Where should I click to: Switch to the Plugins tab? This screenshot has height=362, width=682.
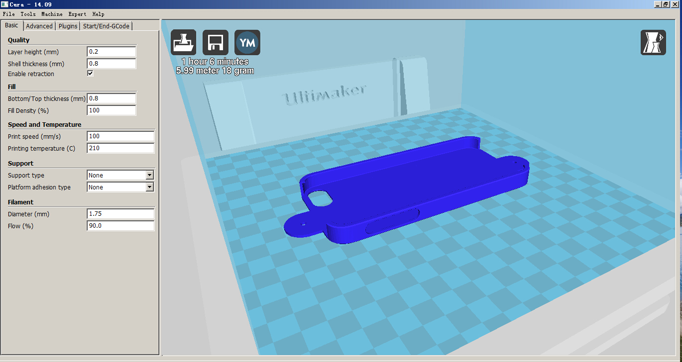click(x=68, y=26)
